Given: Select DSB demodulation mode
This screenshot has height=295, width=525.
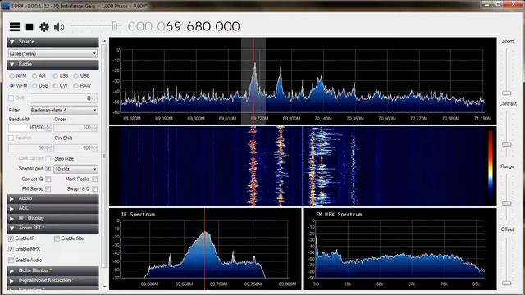Looking at the screenshot, I should [34, 85].
